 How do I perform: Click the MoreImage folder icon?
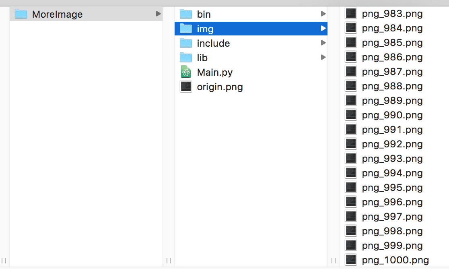[x=21, y=14]
